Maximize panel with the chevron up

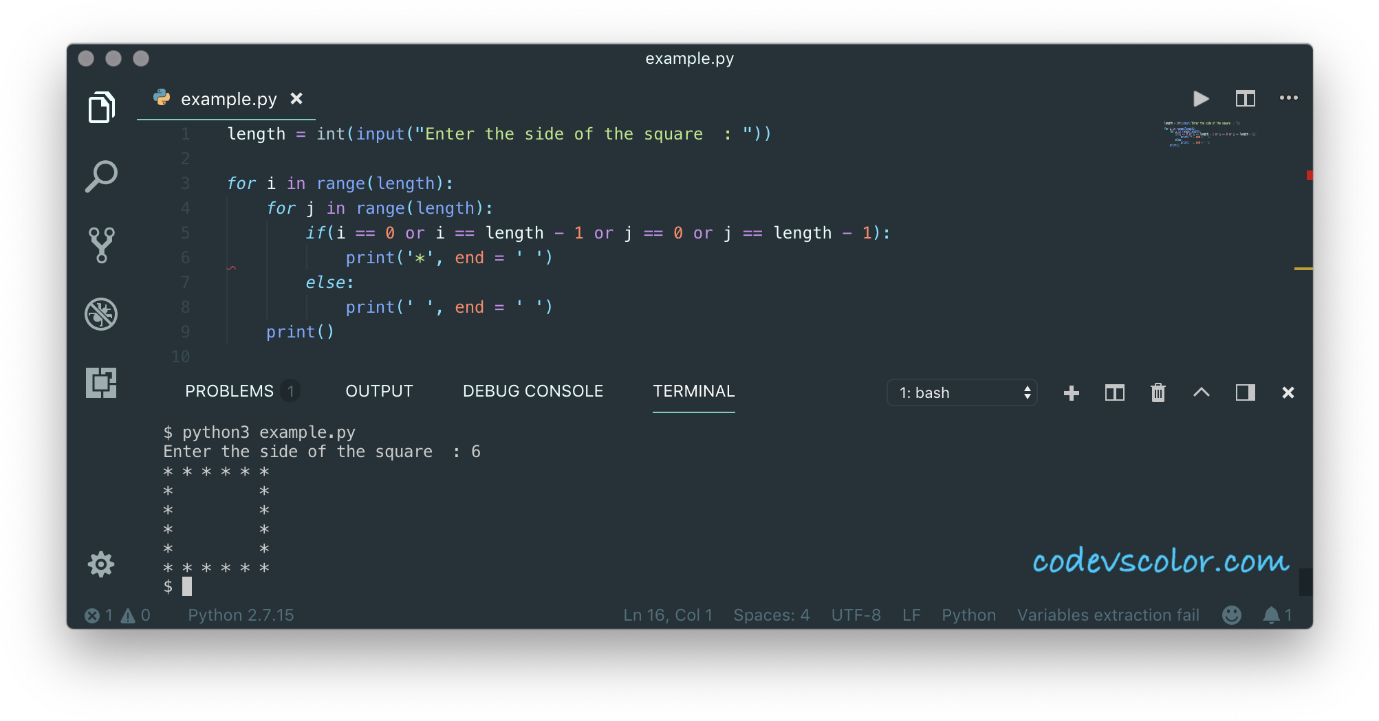coord(1201,392)
